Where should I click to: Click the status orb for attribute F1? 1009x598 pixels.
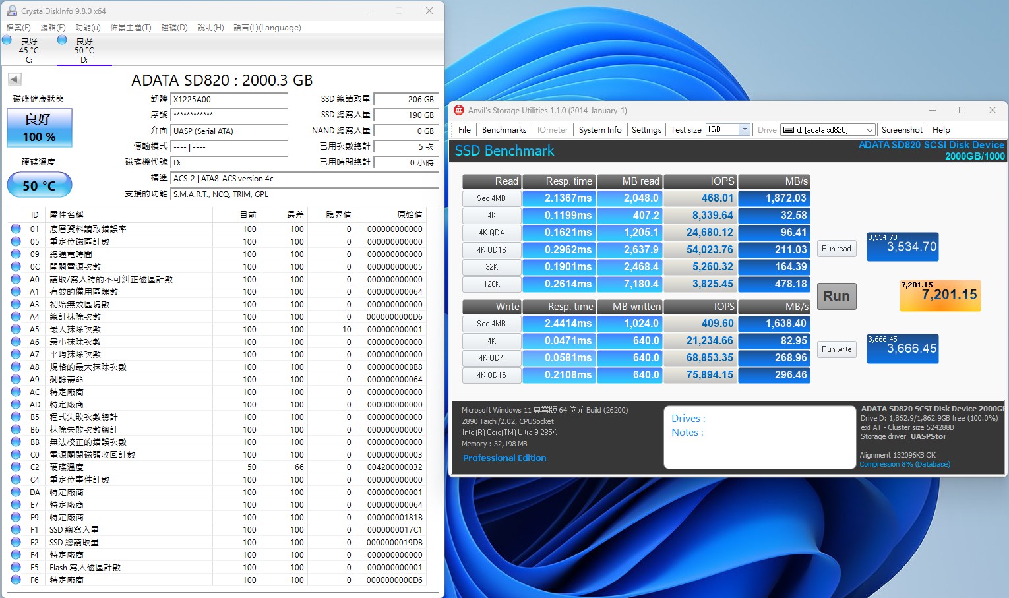click(x=16, y=529)
